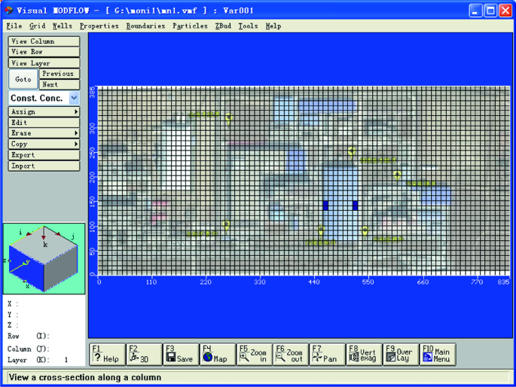The width and height of the screenshot is (516, 387).
Task: Click the View Layer button
Action: pyautogui.click(x=44, y=62)
